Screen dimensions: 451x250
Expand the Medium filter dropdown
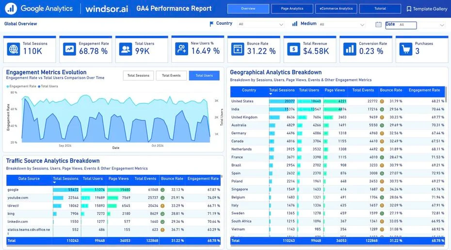[x=342, y=24]
